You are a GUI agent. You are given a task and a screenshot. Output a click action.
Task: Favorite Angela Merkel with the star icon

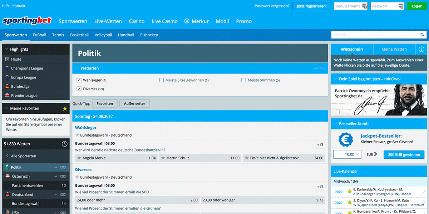[x=79, y=158]
